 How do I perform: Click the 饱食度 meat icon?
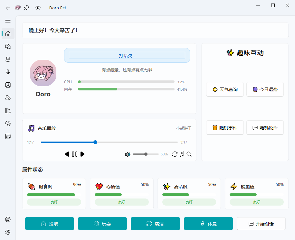pyautogui.click(x=32, y=187)
